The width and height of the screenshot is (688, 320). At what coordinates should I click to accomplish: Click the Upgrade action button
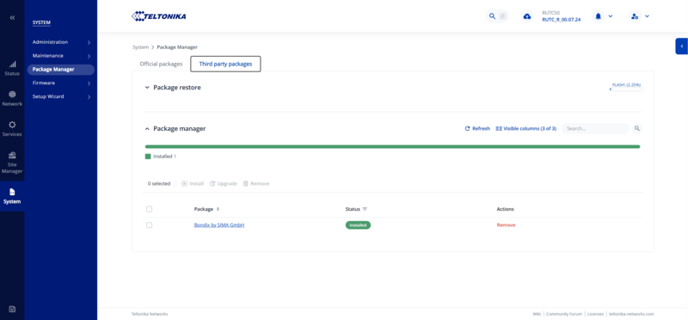224,183
